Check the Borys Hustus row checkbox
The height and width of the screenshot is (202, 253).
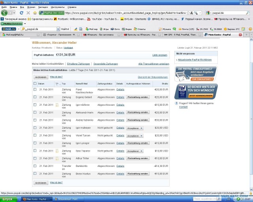[35, 174]
